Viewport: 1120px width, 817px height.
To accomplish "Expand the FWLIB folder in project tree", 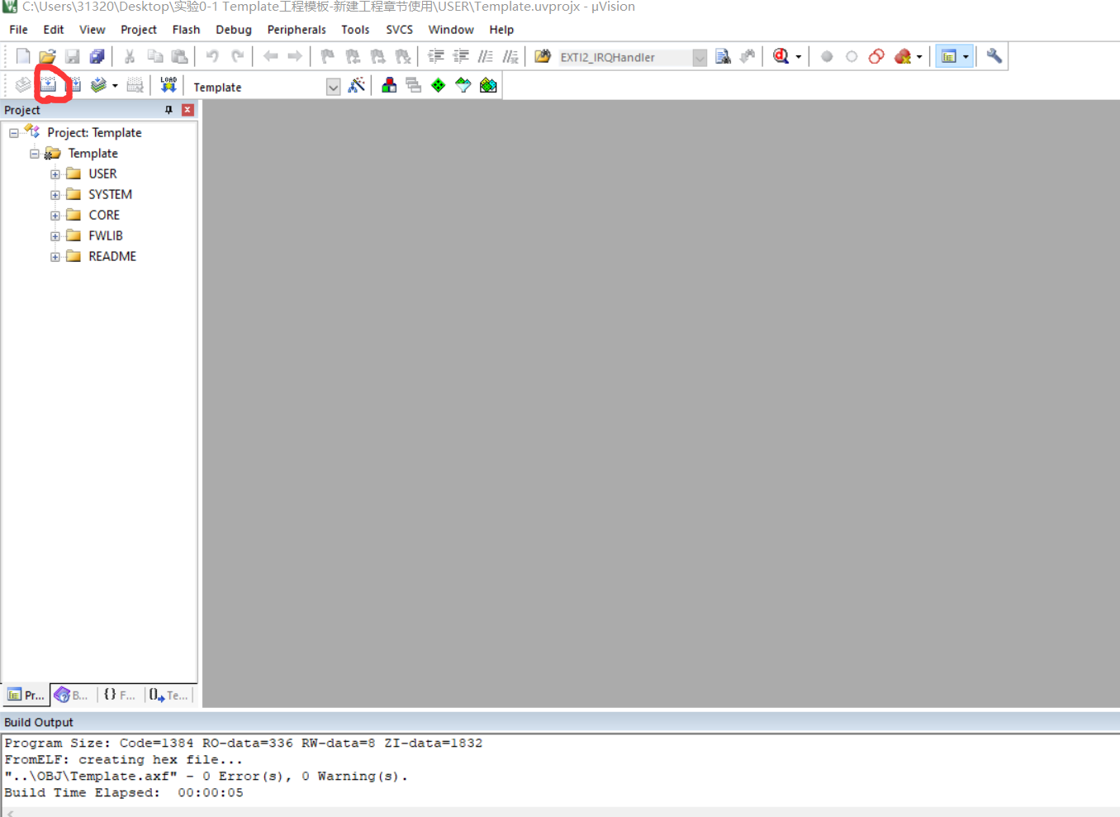I will tap(55, 235).
